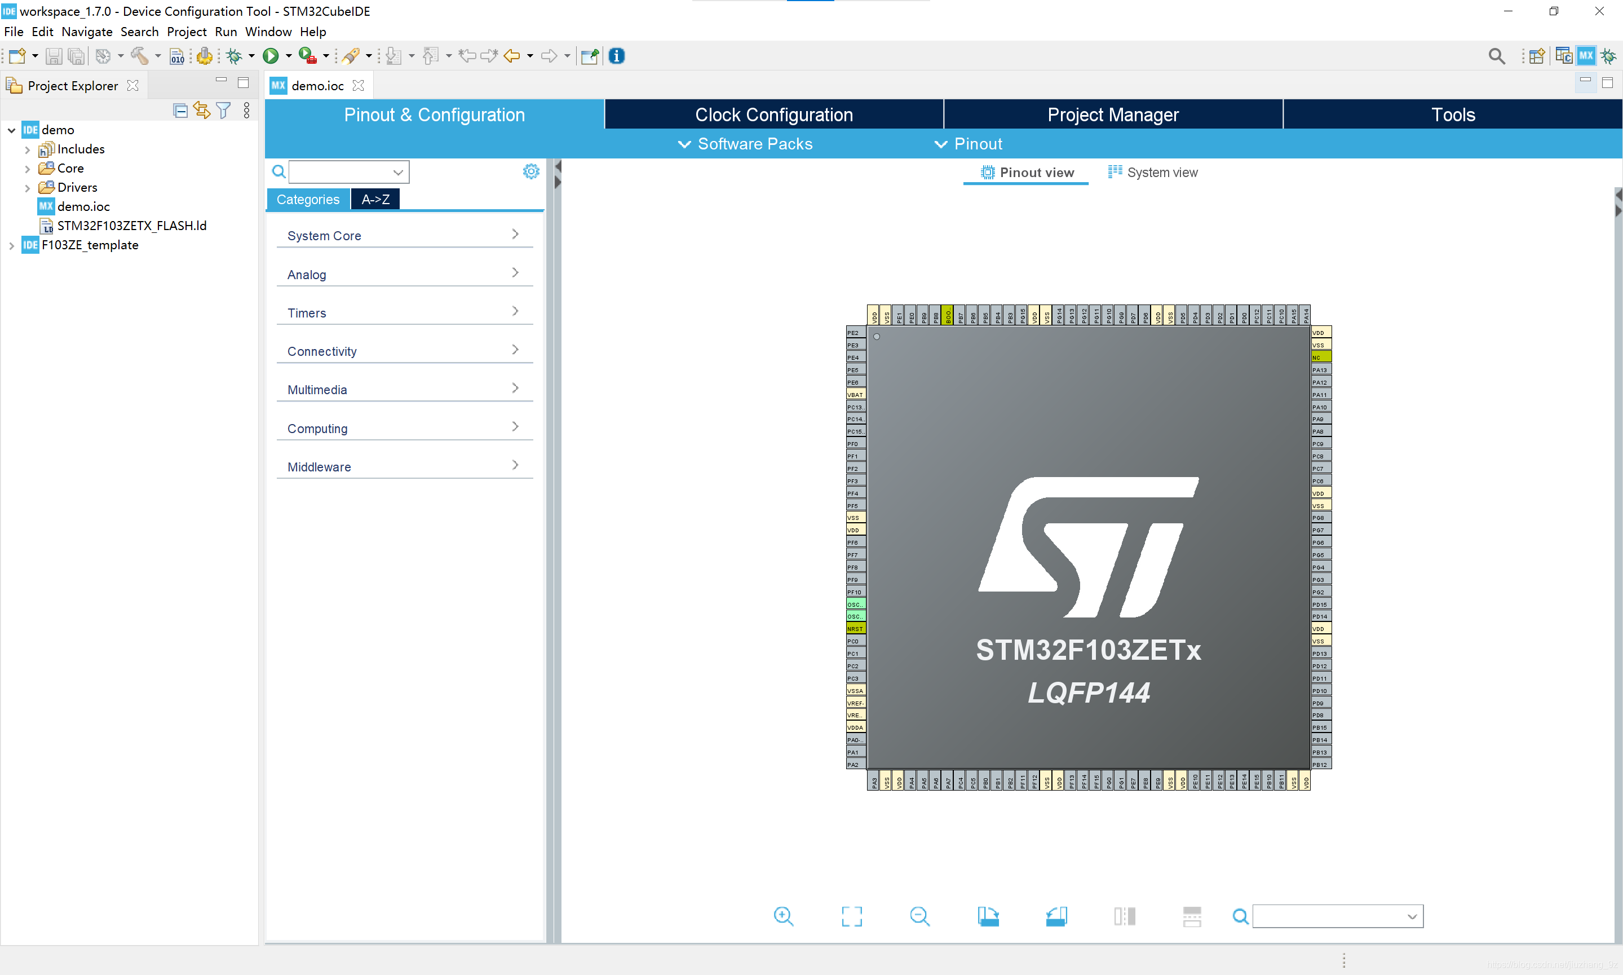The image size is (1623, 975).
Task: Click the magnifier search icon in top-right toolbar
Action: (1496, 56)
